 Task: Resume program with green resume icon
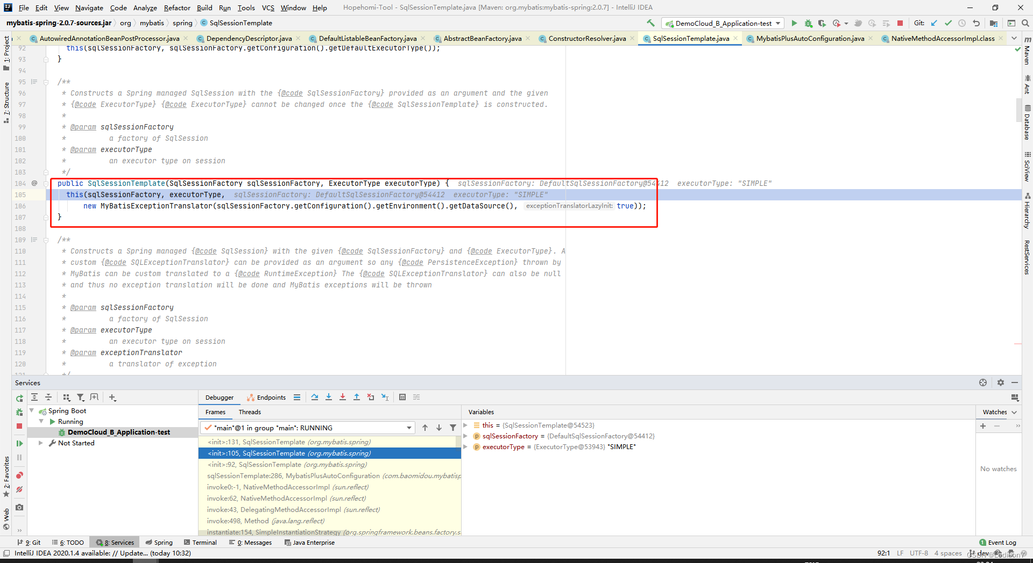[x=19, y=443]
